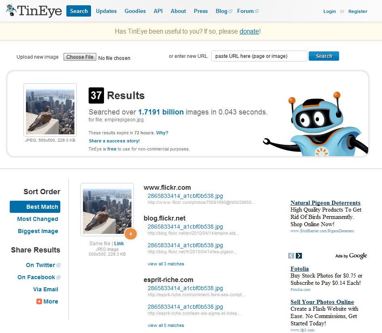Open the www.flickr.com jpg filename link
Viewport: 382px width, 333px height.
pyautogui.click(x=185, y=196)
